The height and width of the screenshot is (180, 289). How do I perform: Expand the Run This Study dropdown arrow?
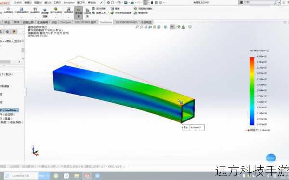tap(56, 18)
